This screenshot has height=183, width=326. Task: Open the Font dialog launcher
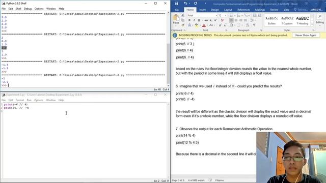pyautogui.click(x=226, y=30)
